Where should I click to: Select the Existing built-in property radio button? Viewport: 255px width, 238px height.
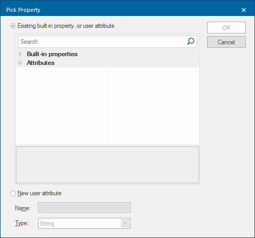point(13,26)
